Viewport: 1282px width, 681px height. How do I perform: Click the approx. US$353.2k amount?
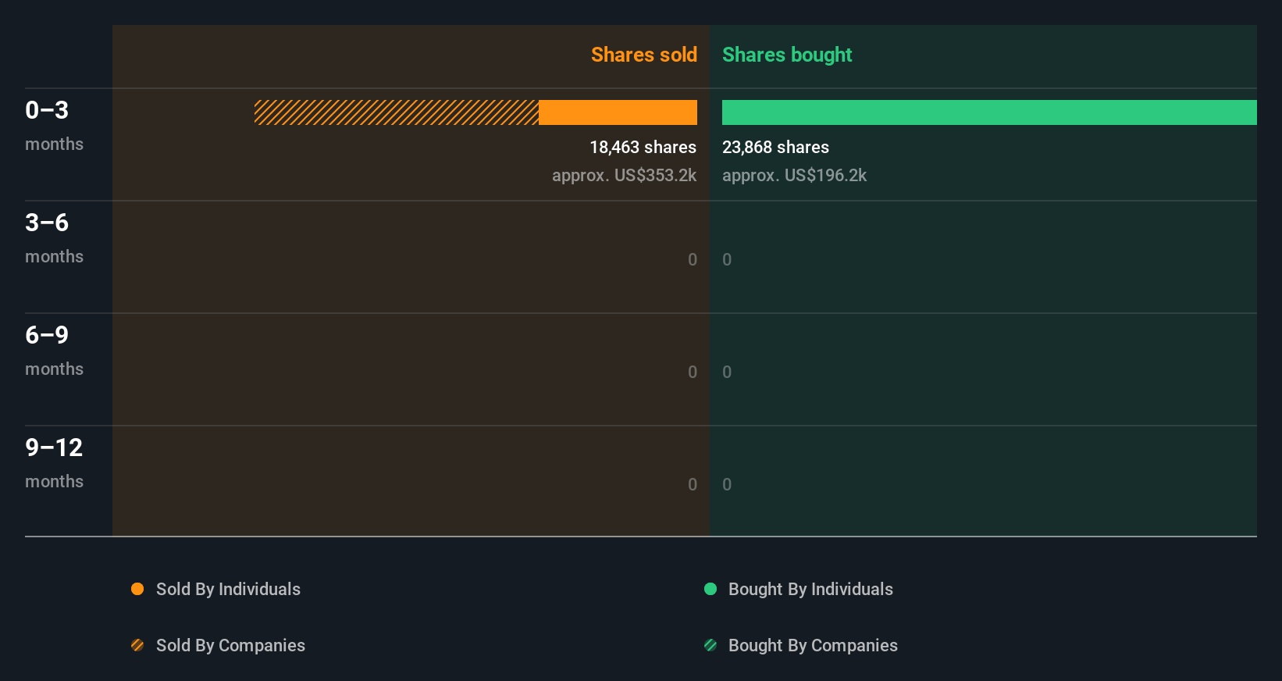click(624, 176)
